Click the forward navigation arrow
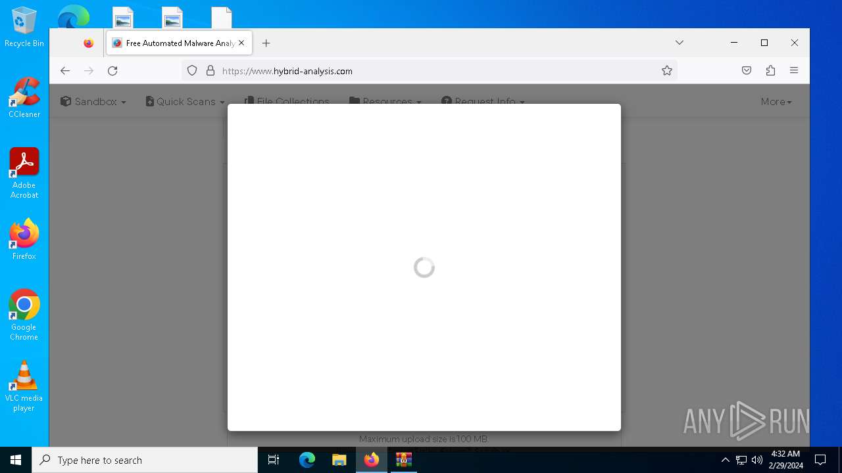 click(x=89, y=71)
